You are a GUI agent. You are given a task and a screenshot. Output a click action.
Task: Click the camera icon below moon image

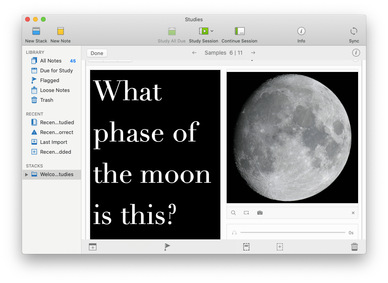pyautogui.click(x=260, y=213)
